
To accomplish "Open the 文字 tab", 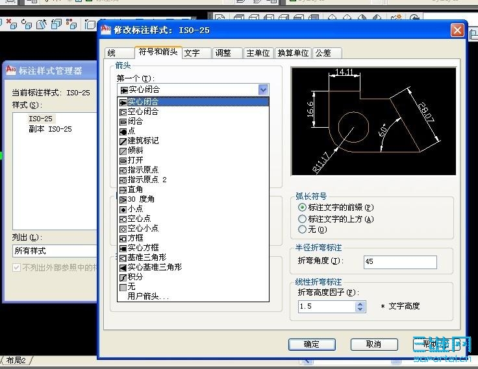I will point(197,53).
